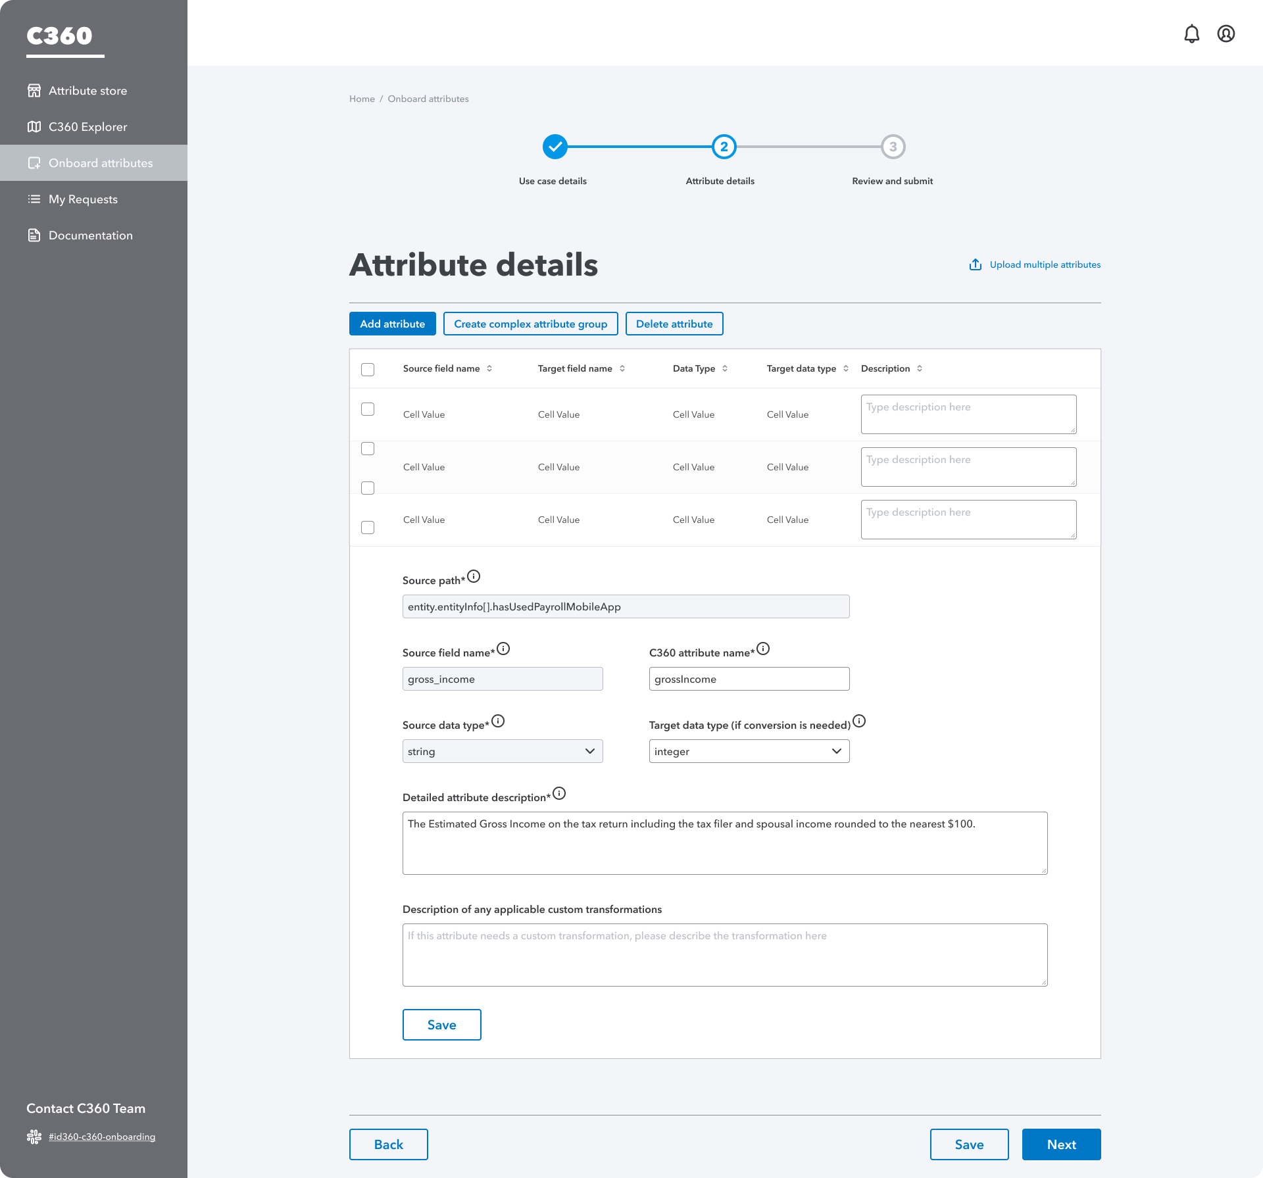Go to Attribute store in the sidebar
Viewport: 1263px width, 1178px height.
[87, 91]
